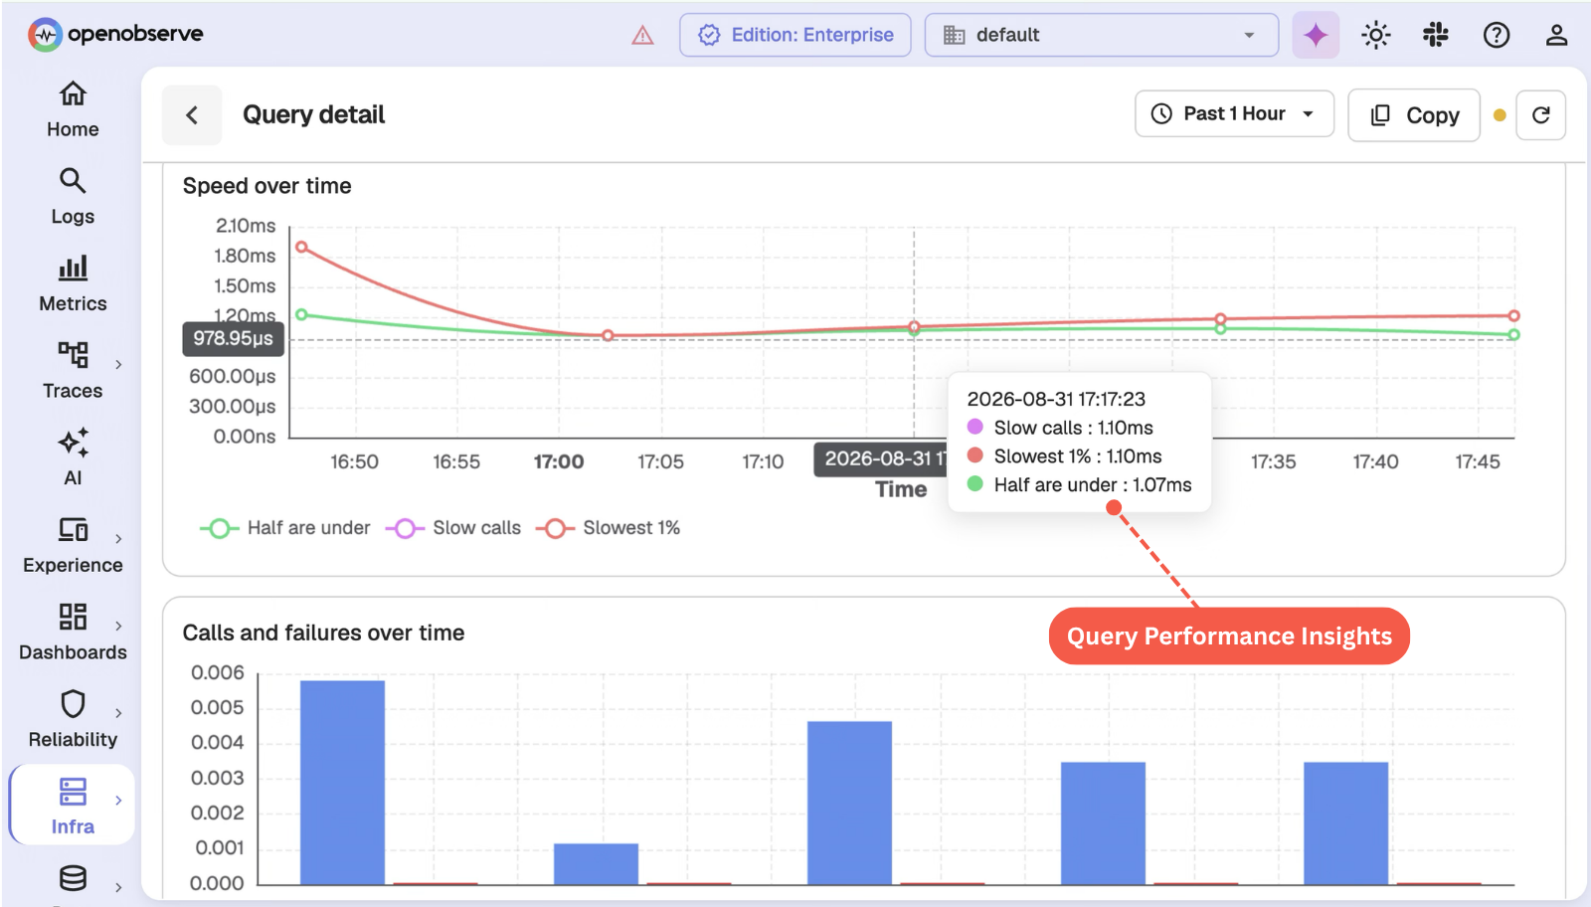1591x907 pixels.
Task: Refresh the query detail data
Action: coord(1541,115)
